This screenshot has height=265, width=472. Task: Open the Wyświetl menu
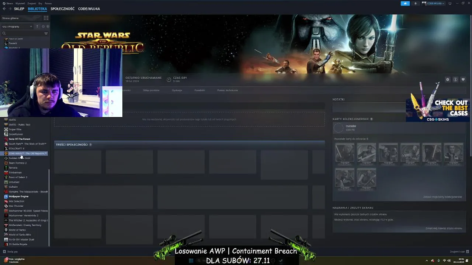click(20, 3)
